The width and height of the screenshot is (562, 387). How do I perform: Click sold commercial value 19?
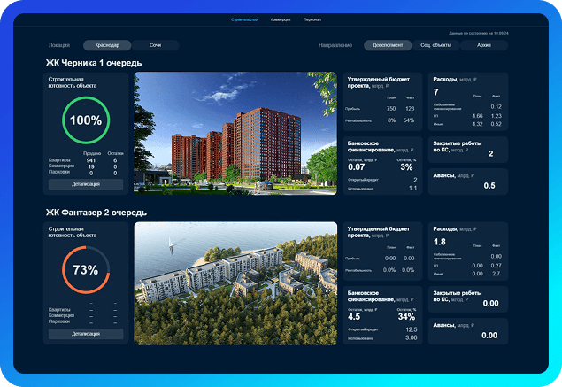click(x=91, y=166)
